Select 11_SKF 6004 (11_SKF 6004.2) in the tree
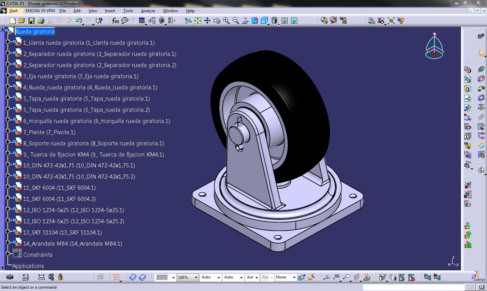487x291 pixels. pos(59,199)
